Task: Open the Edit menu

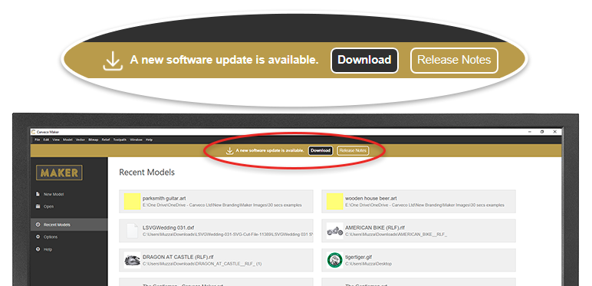Action: 46,140
